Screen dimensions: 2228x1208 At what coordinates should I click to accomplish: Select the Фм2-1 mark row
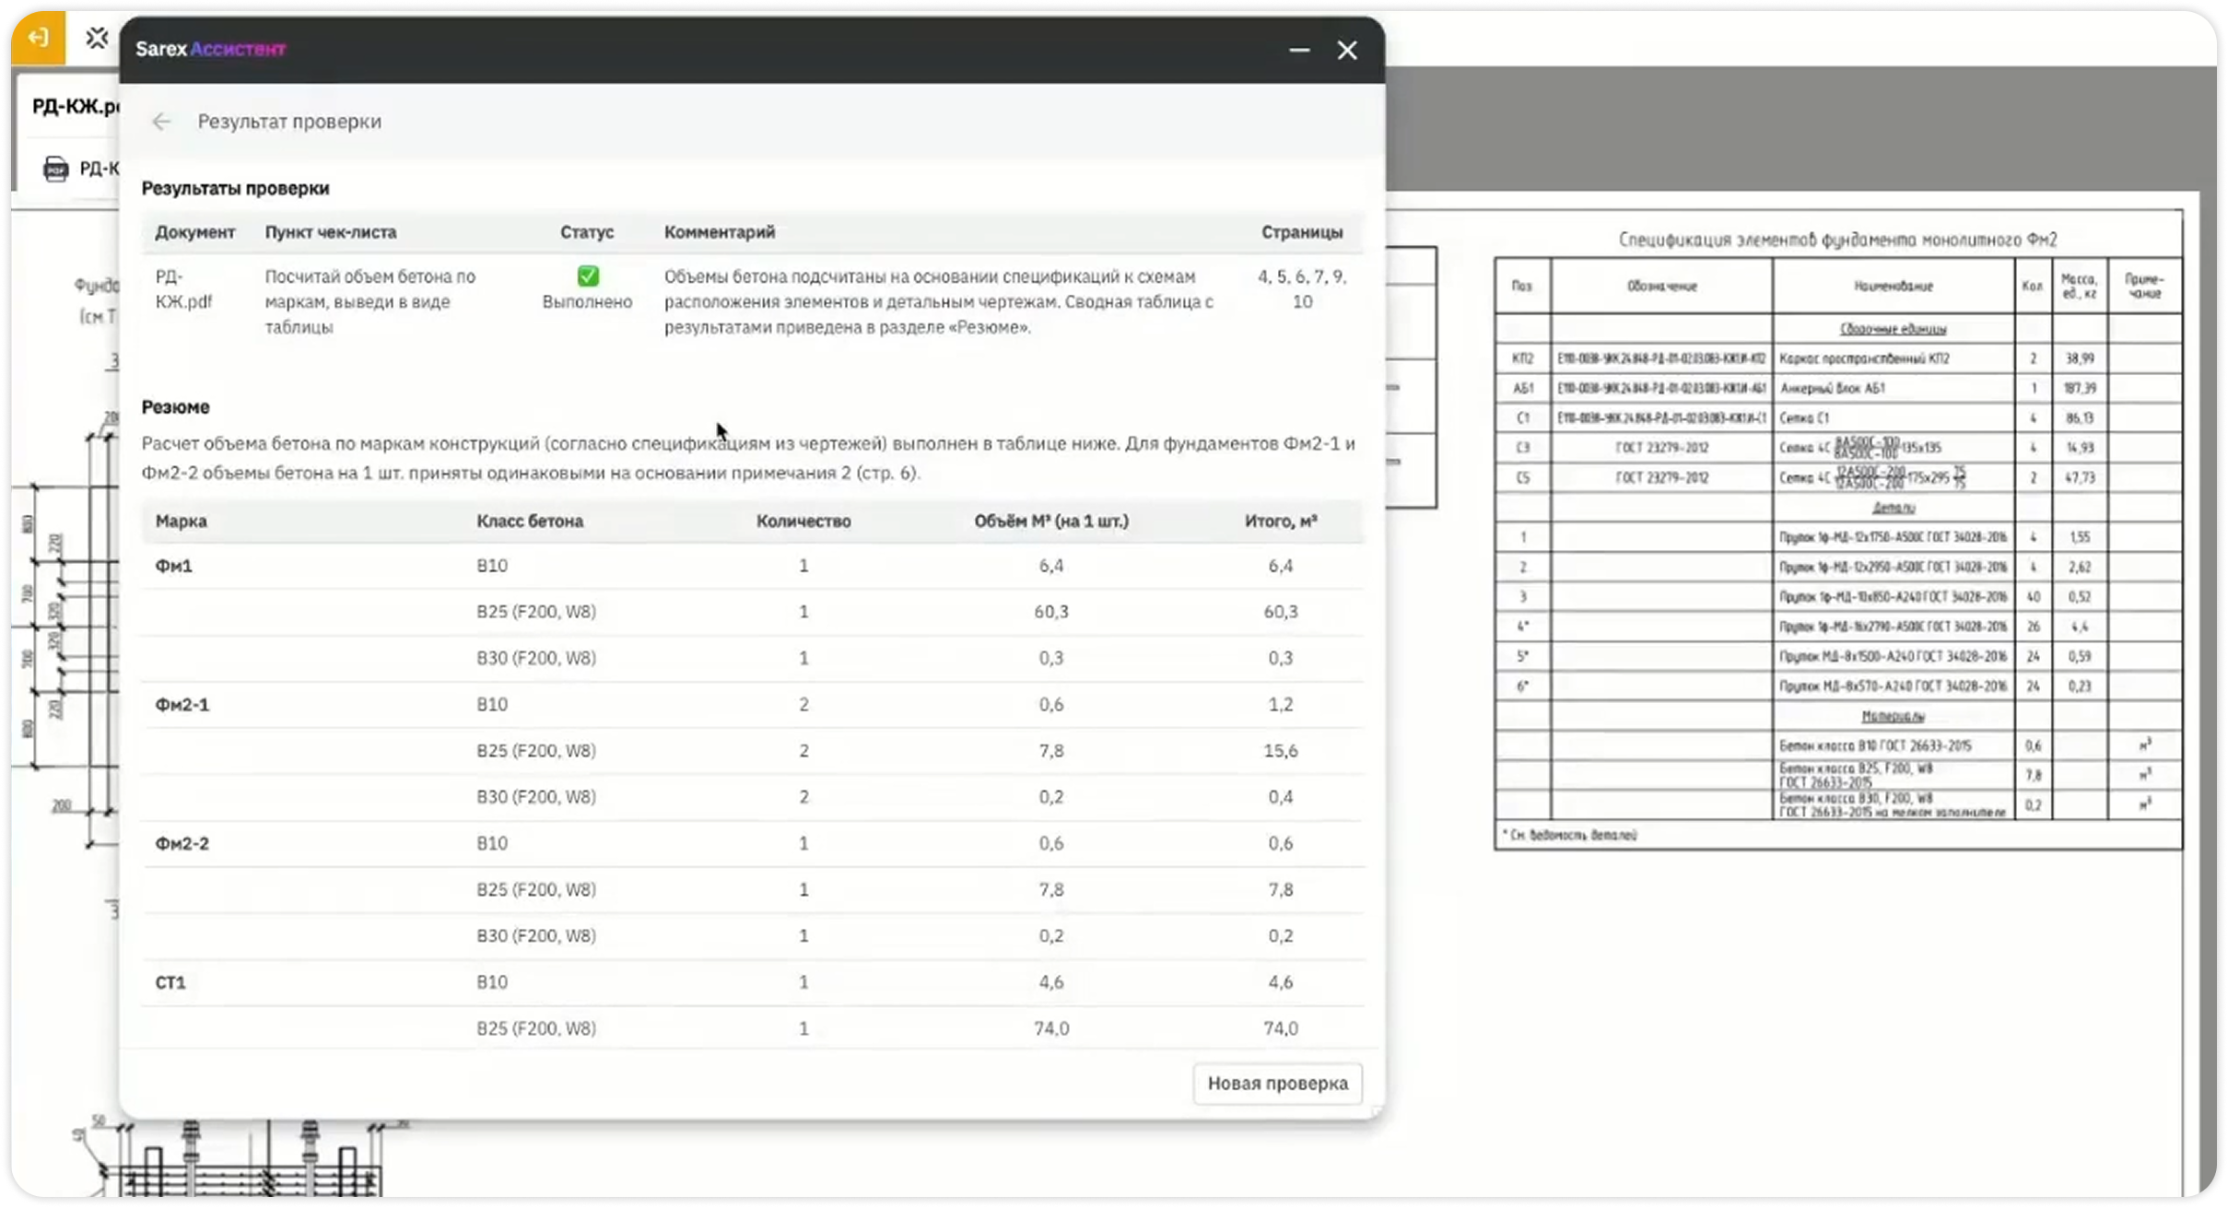tap(753, 705)
